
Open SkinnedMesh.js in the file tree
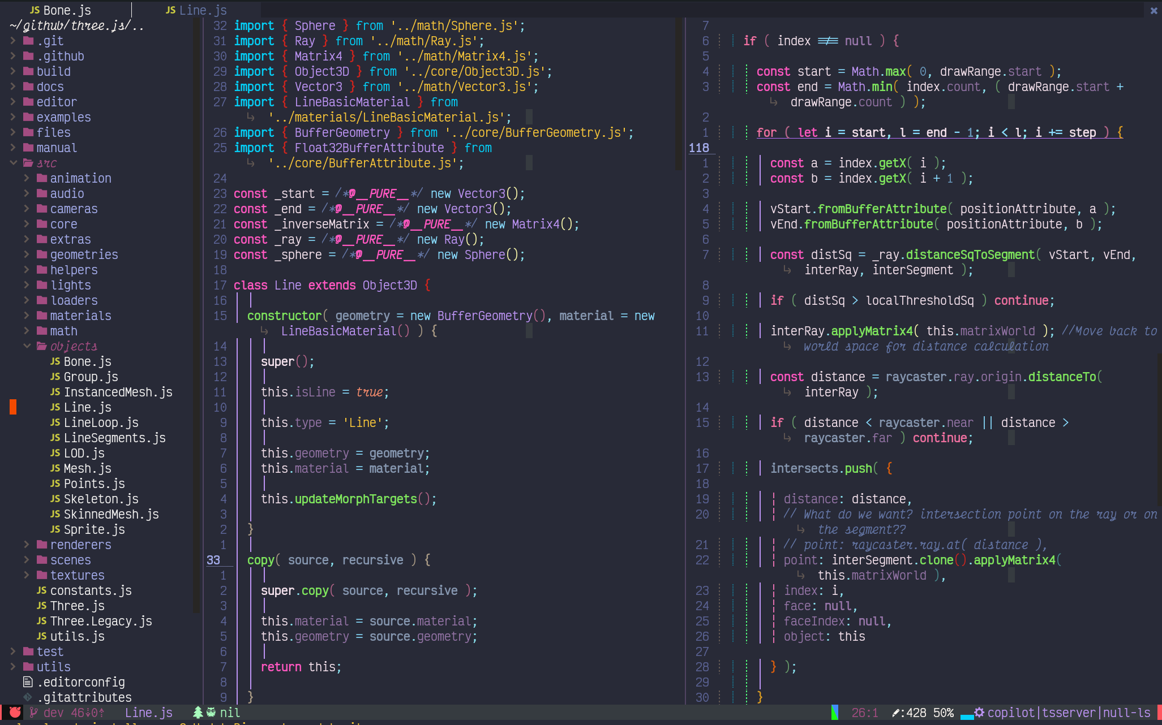pyautogui.click(x=111, y=514)
